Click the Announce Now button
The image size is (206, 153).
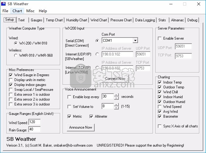click(81, 127)
